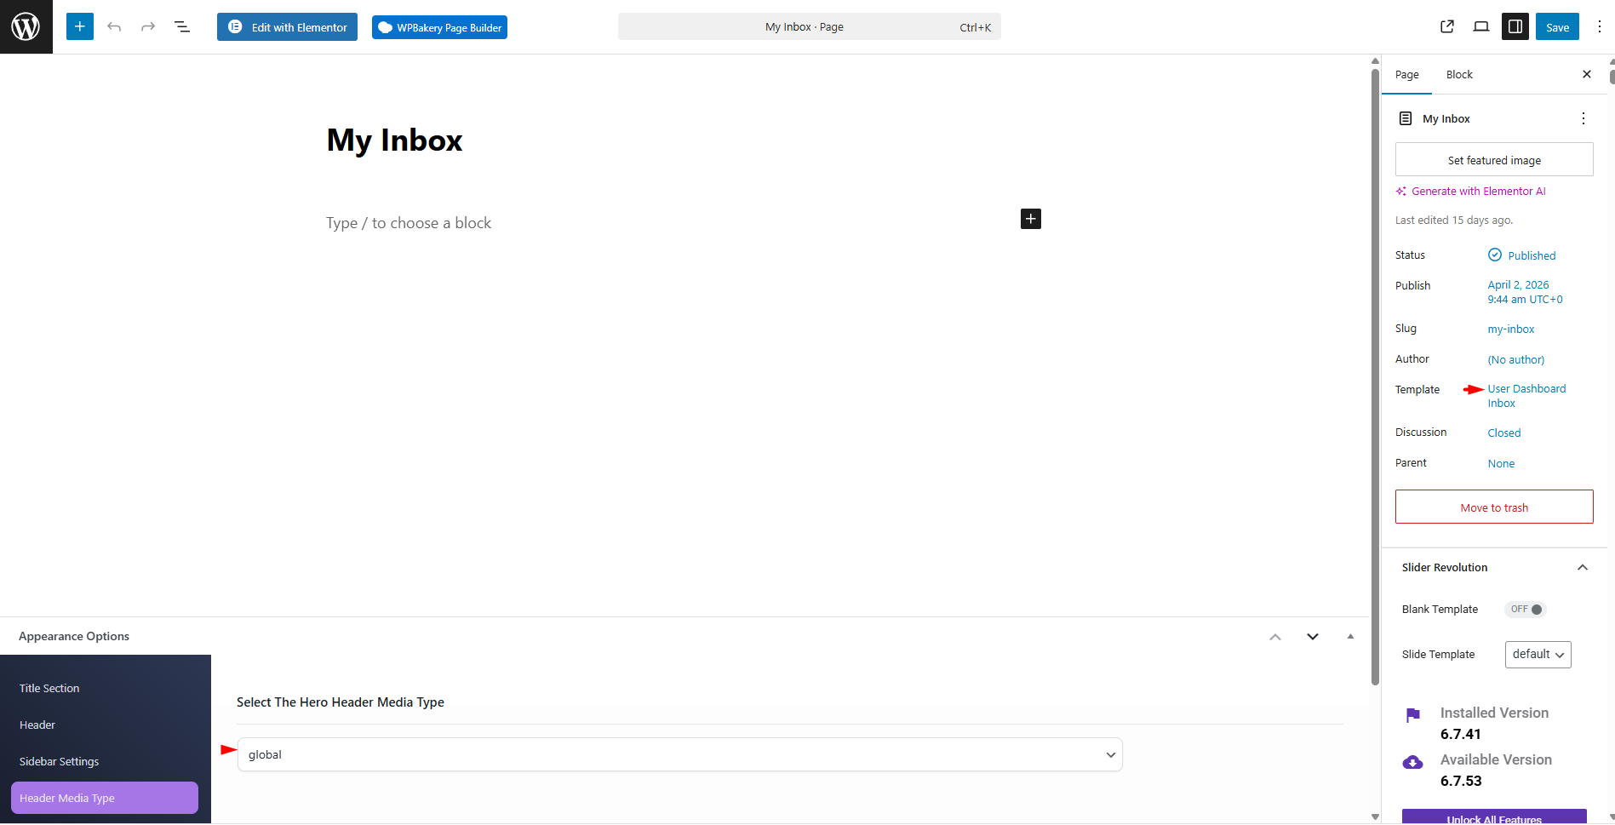Open the block inserter plus button

[80, 27]
